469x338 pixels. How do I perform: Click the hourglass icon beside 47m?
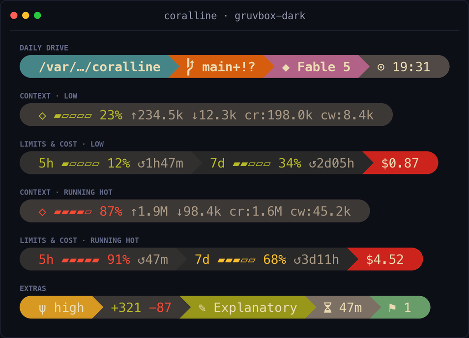[328, 308]
